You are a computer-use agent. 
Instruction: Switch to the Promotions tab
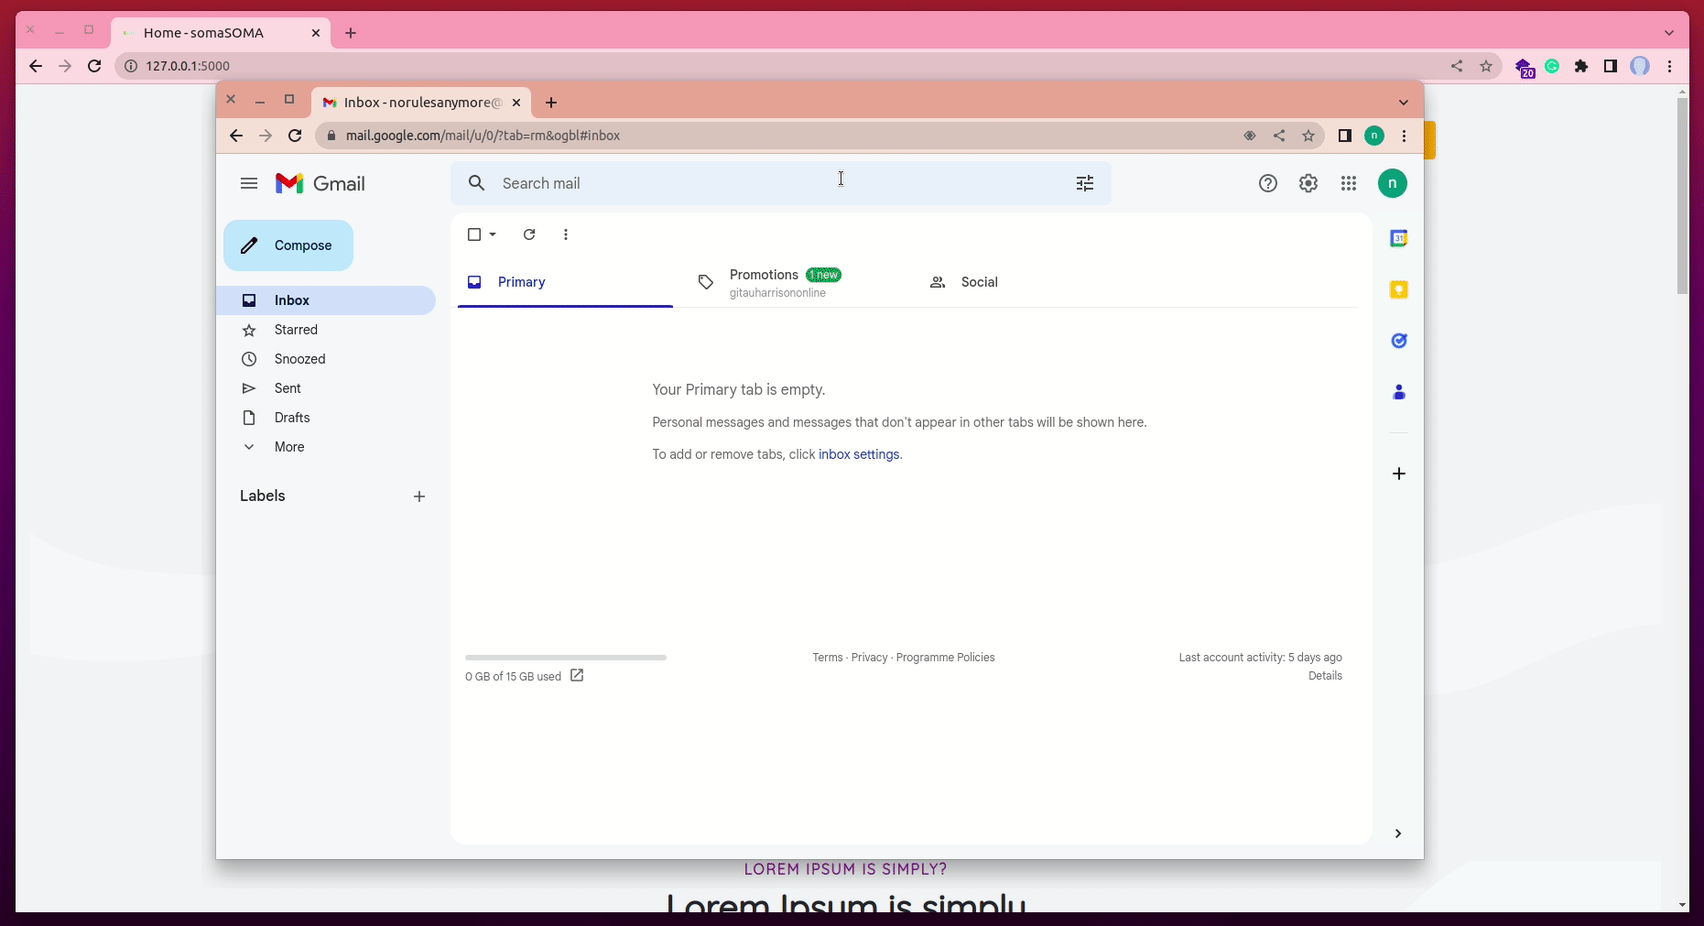(x=764, y=282)
